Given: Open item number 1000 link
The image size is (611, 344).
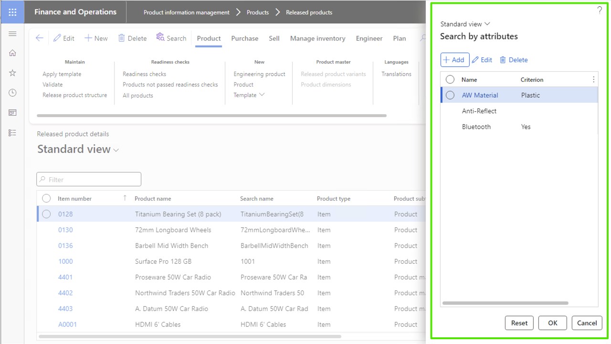Looking at the screenshot, I should pyautogui.click(x=65, y=261).
